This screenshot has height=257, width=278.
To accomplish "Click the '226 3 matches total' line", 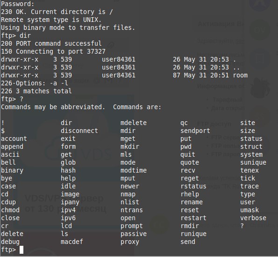I will tap(36, 91).
